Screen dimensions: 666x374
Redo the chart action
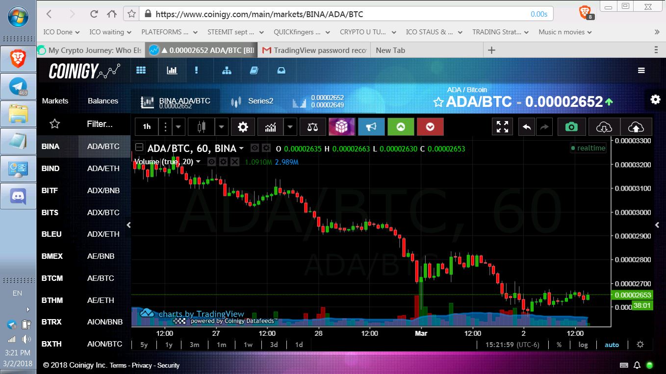click(x=544, y=127)
